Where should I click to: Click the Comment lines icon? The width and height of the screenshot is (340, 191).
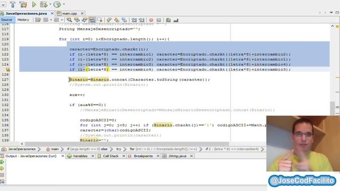click(x=168, y=20)
